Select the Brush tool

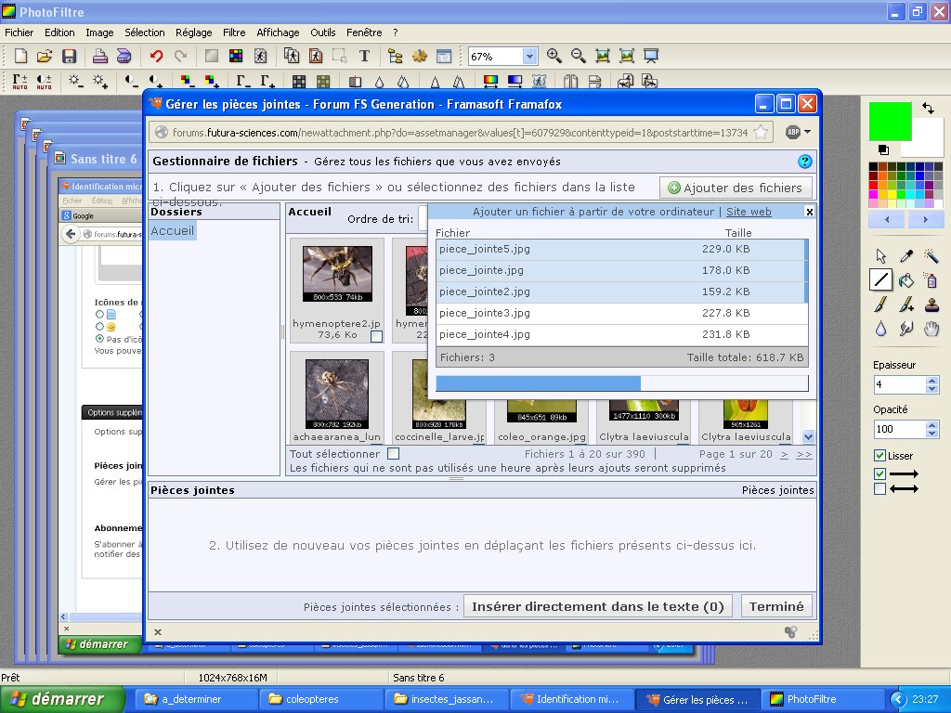(880, 304)
